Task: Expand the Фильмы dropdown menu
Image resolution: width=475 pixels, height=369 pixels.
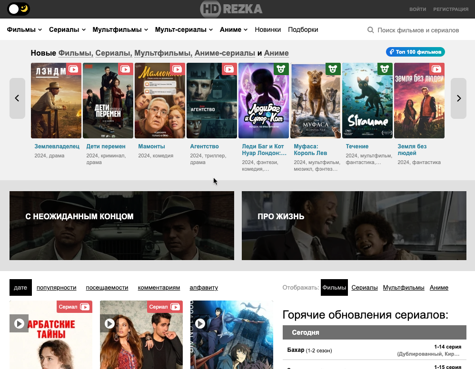Action: (24, 29)
